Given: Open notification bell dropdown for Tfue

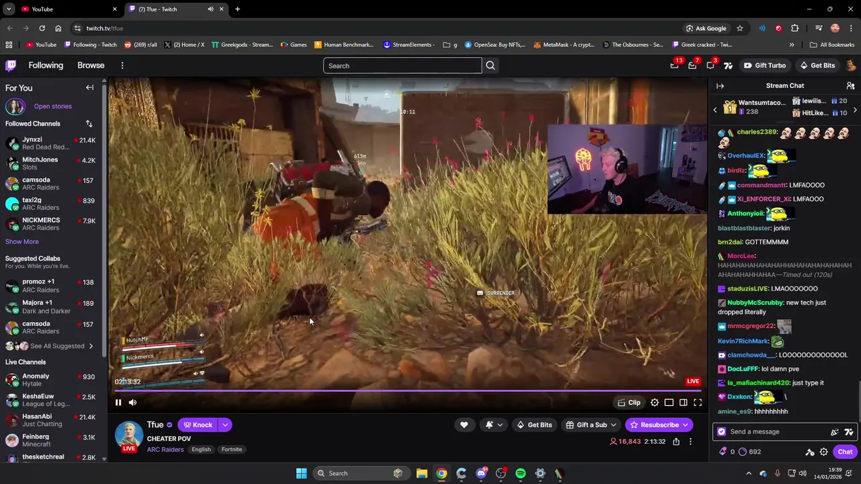Looking at the screenshot, I should tap(494, 425).
